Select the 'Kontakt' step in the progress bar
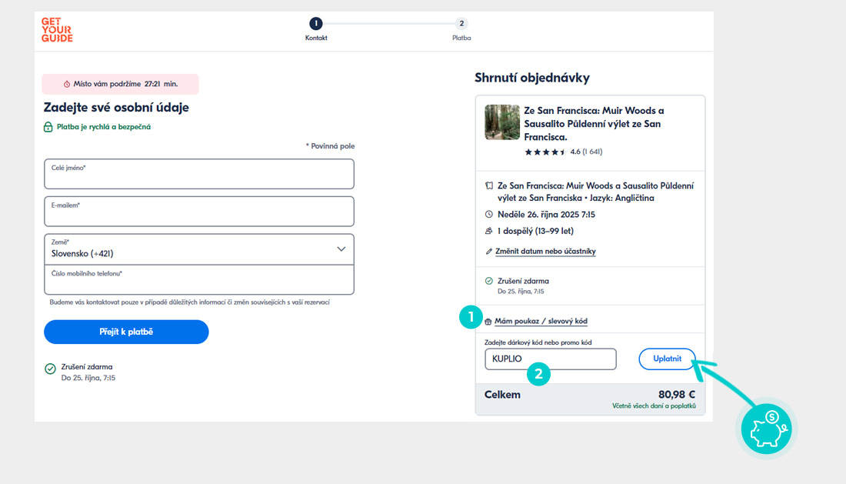This screenshot has width=846, height=484. click(316, 24)
